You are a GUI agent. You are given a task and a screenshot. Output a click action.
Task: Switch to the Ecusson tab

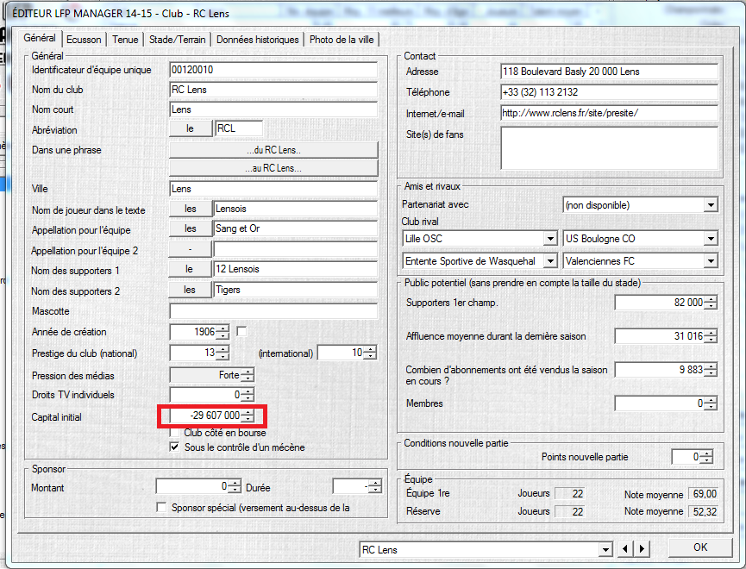(x=84, y=40)
